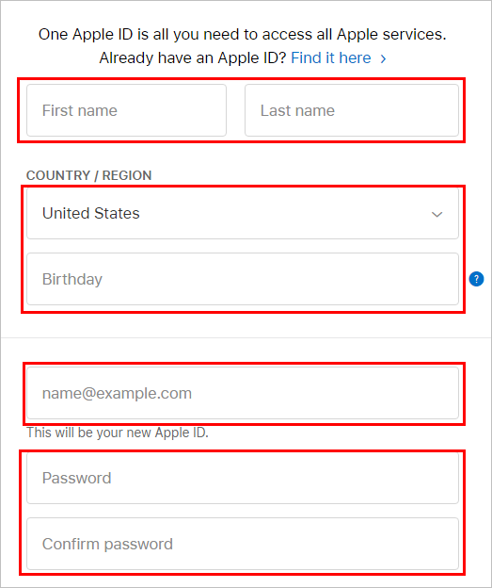
Task: Click the Birthday placeholder text
Action: tap(72, 279)
